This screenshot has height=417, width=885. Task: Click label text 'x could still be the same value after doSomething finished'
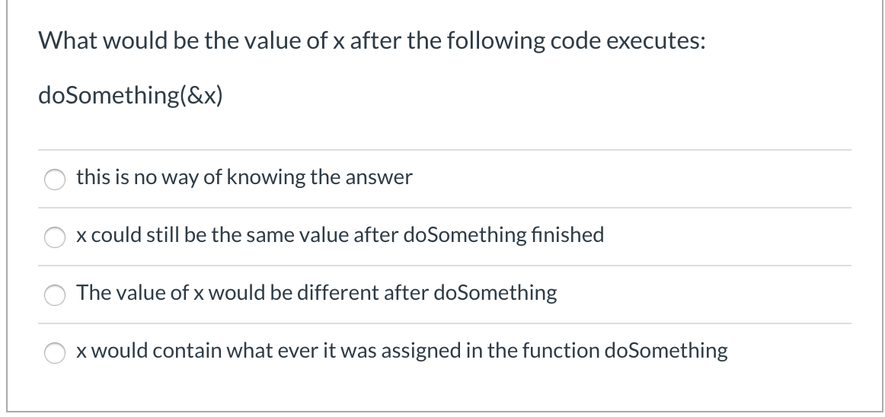(x=340, y=234)
